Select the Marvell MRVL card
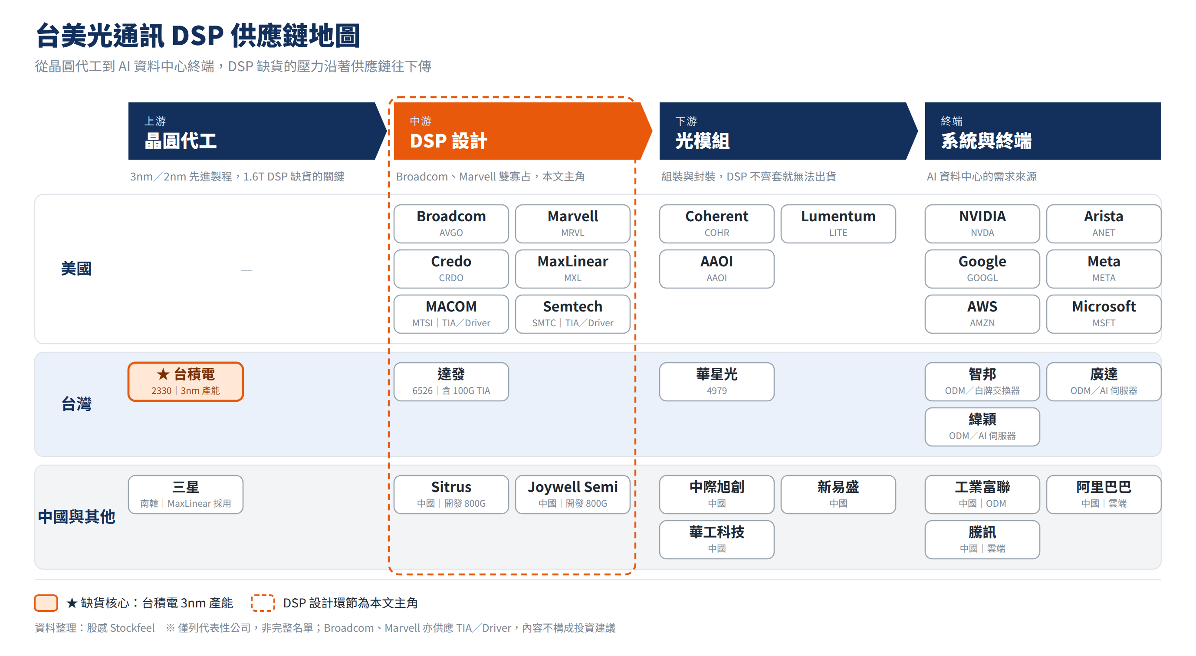The height and width of the screenshot is (656, 1196). coord(572,224)
